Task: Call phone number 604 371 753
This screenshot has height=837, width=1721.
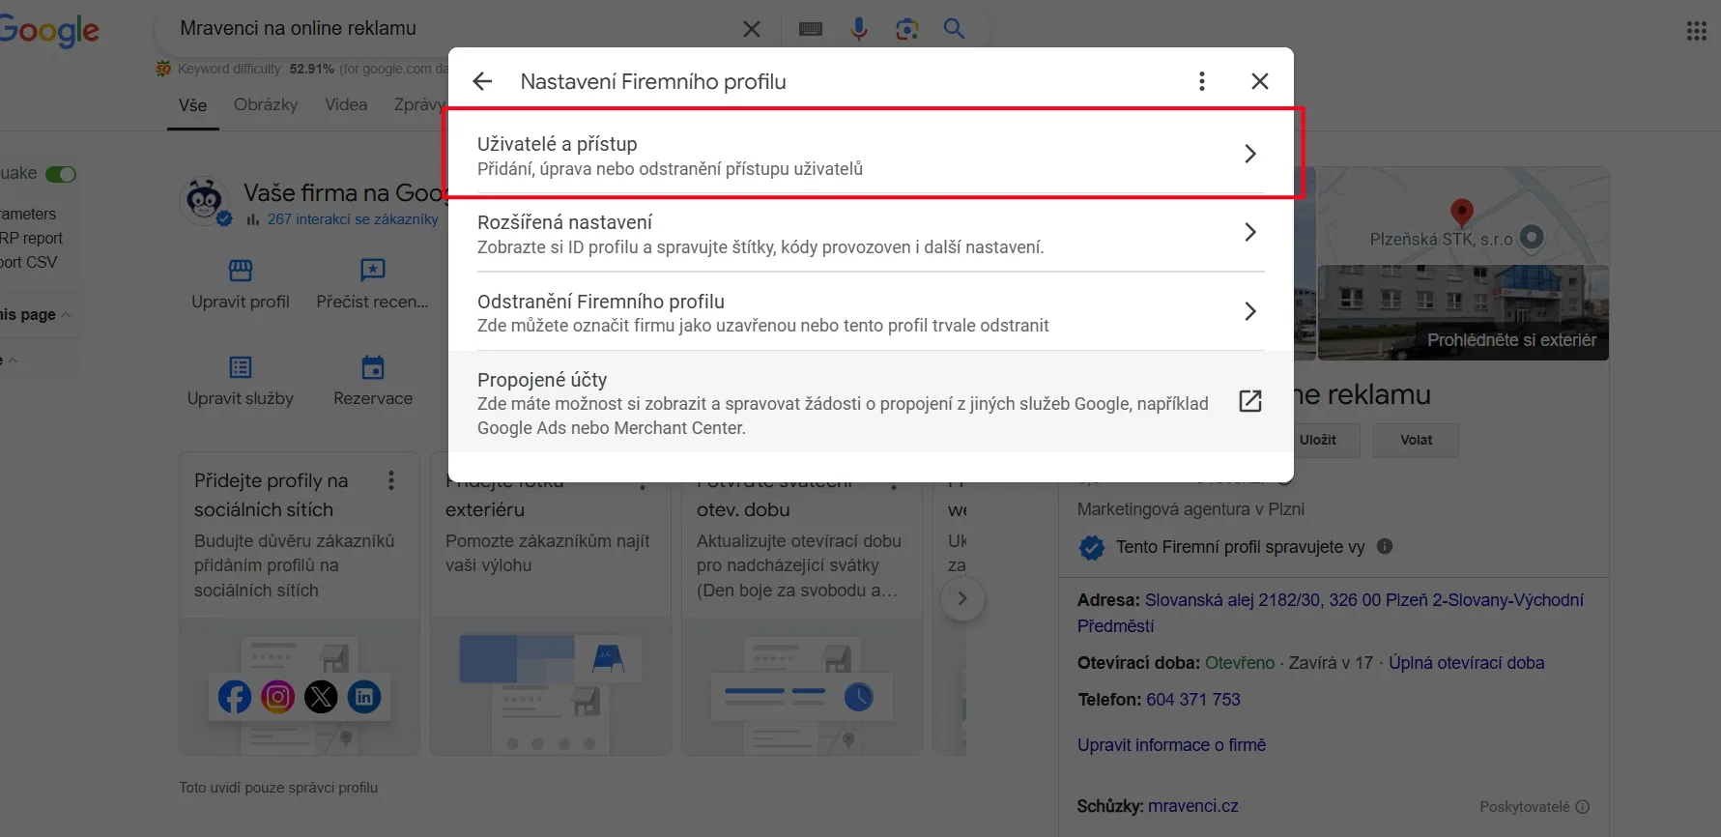Action: pyautogui.click(x=1193, y=700)
